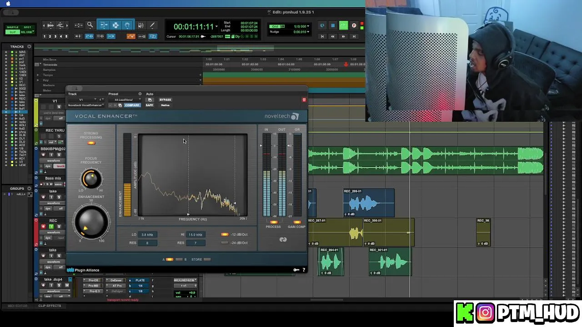Select the Pencil tool
This screenshot has width=582, height=327.
coord(152,25)
